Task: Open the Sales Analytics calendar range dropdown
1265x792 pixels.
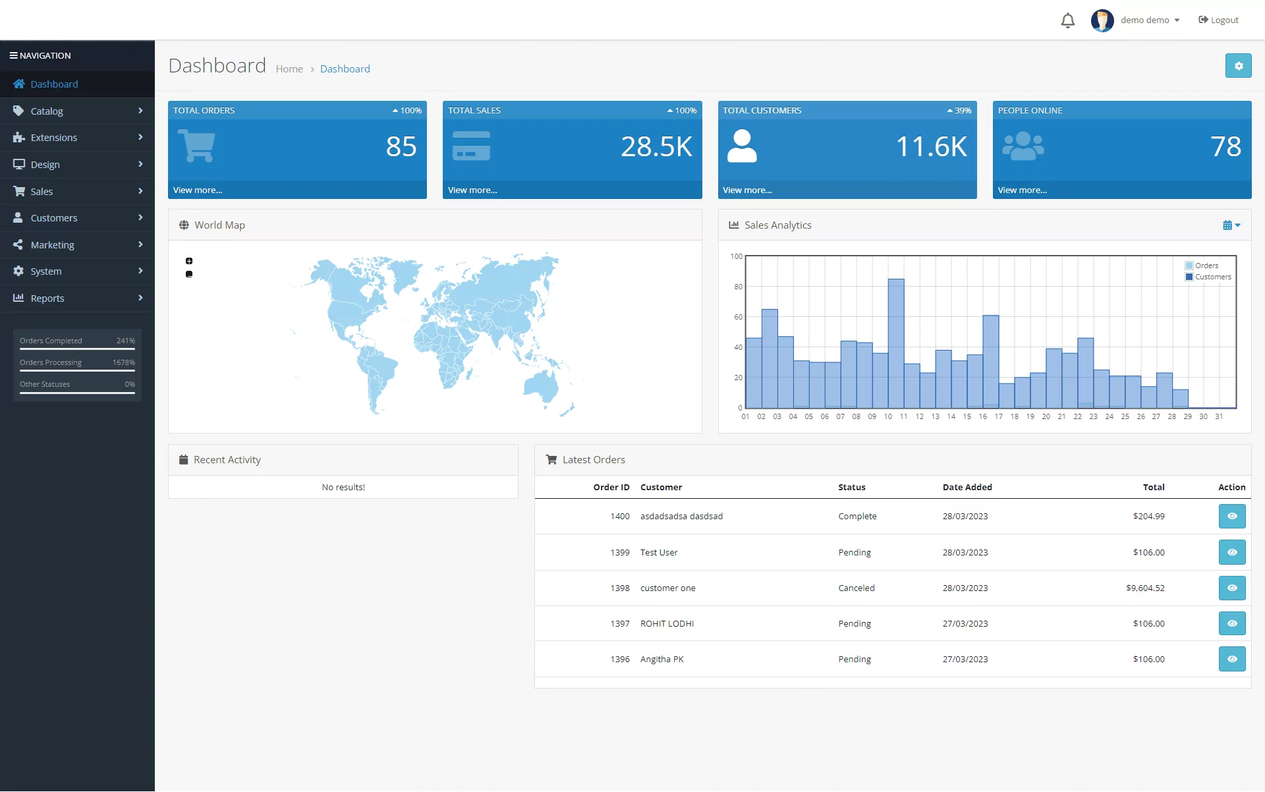Action: [x=1231, y=225]
